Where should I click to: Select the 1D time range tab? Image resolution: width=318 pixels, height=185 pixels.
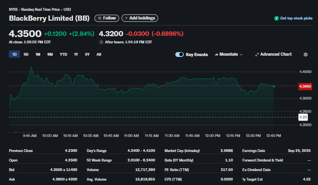coord(14,54)
